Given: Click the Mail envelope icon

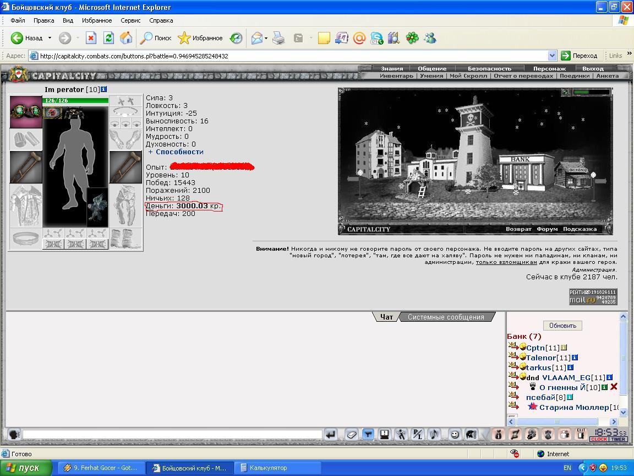Looking at the screenshot, I should click(x=257, y=38).
